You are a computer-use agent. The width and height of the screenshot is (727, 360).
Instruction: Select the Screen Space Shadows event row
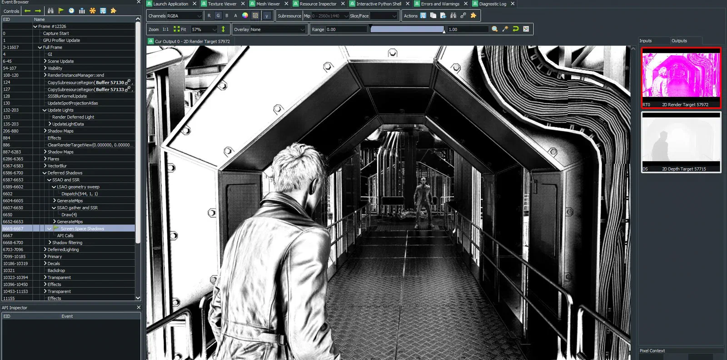68,229
